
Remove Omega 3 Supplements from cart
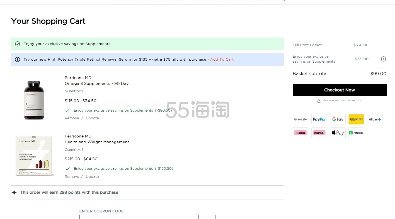pos(72,118)
